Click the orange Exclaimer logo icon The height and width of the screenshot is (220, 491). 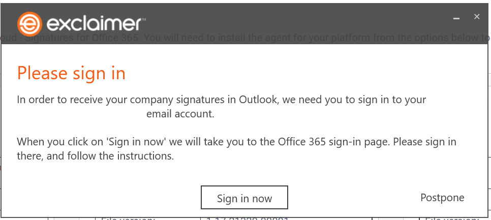29,24
